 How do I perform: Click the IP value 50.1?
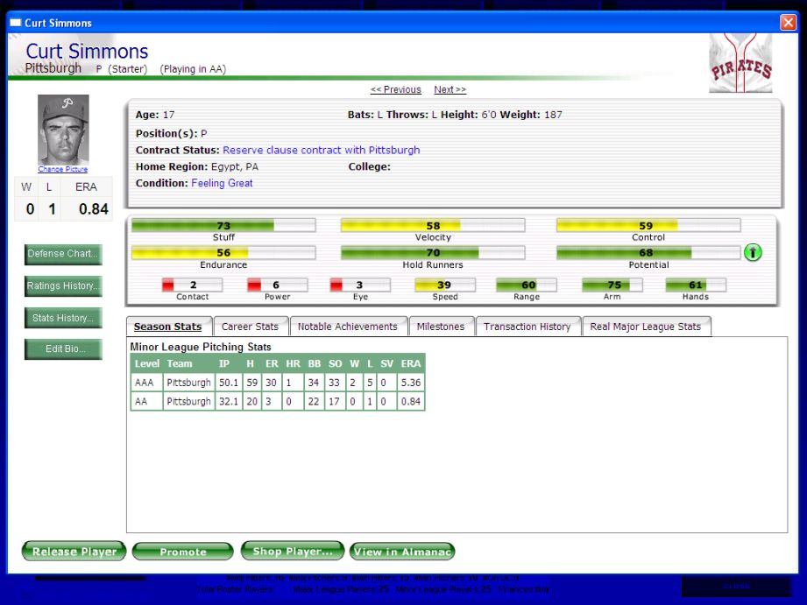pyautogui.click(x=229, y=383)
